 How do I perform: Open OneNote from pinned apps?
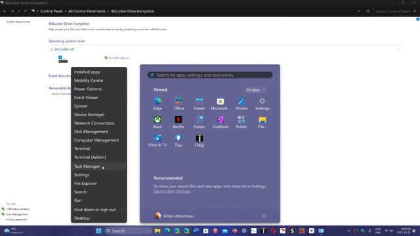[220, 123]
